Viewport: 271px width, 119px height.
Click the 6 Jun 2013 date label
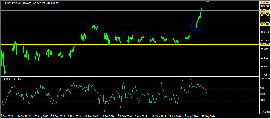pos(8,116)
